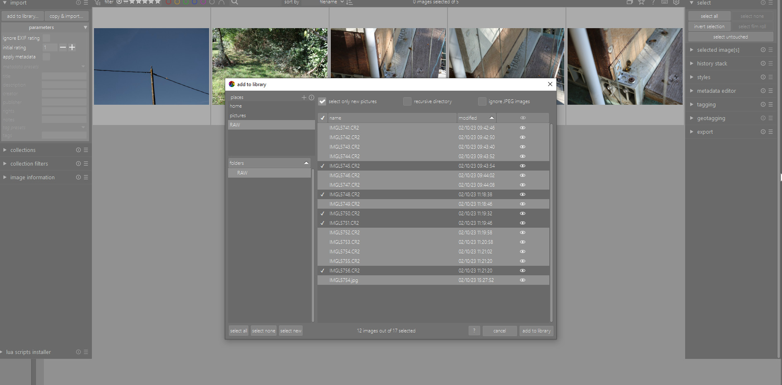The image size is (782, 385).
Task: Click the search magnifier icon in top bar
Action: click(235, 2)
